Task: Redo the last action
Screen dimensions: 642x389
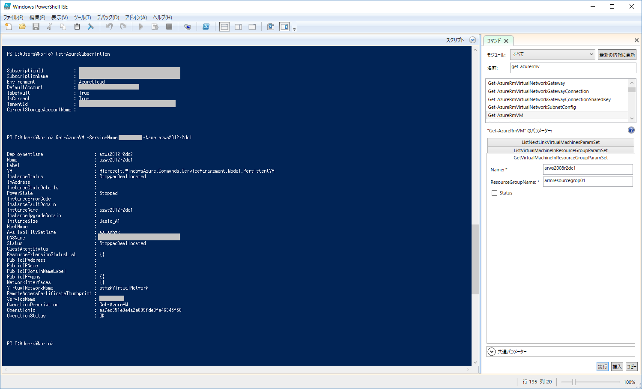Action: coord(123,27)
